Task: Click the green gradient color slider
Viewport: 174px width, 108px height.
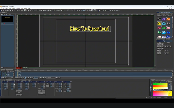Action: tap(160, 84)
